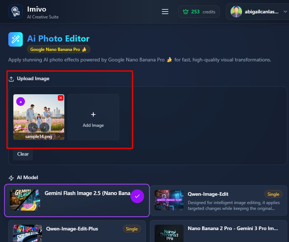Image resolution: width=289 pixels, height=242 pixels.
Task: Click the Single badge on Qwen-Image-Edit
Action: click(273, 194)
